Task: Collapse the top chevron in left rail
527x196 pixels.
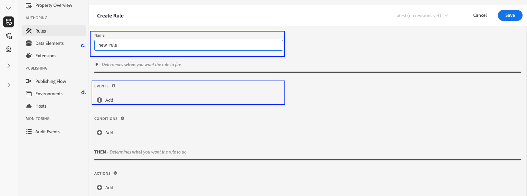Action: (9, 8)
